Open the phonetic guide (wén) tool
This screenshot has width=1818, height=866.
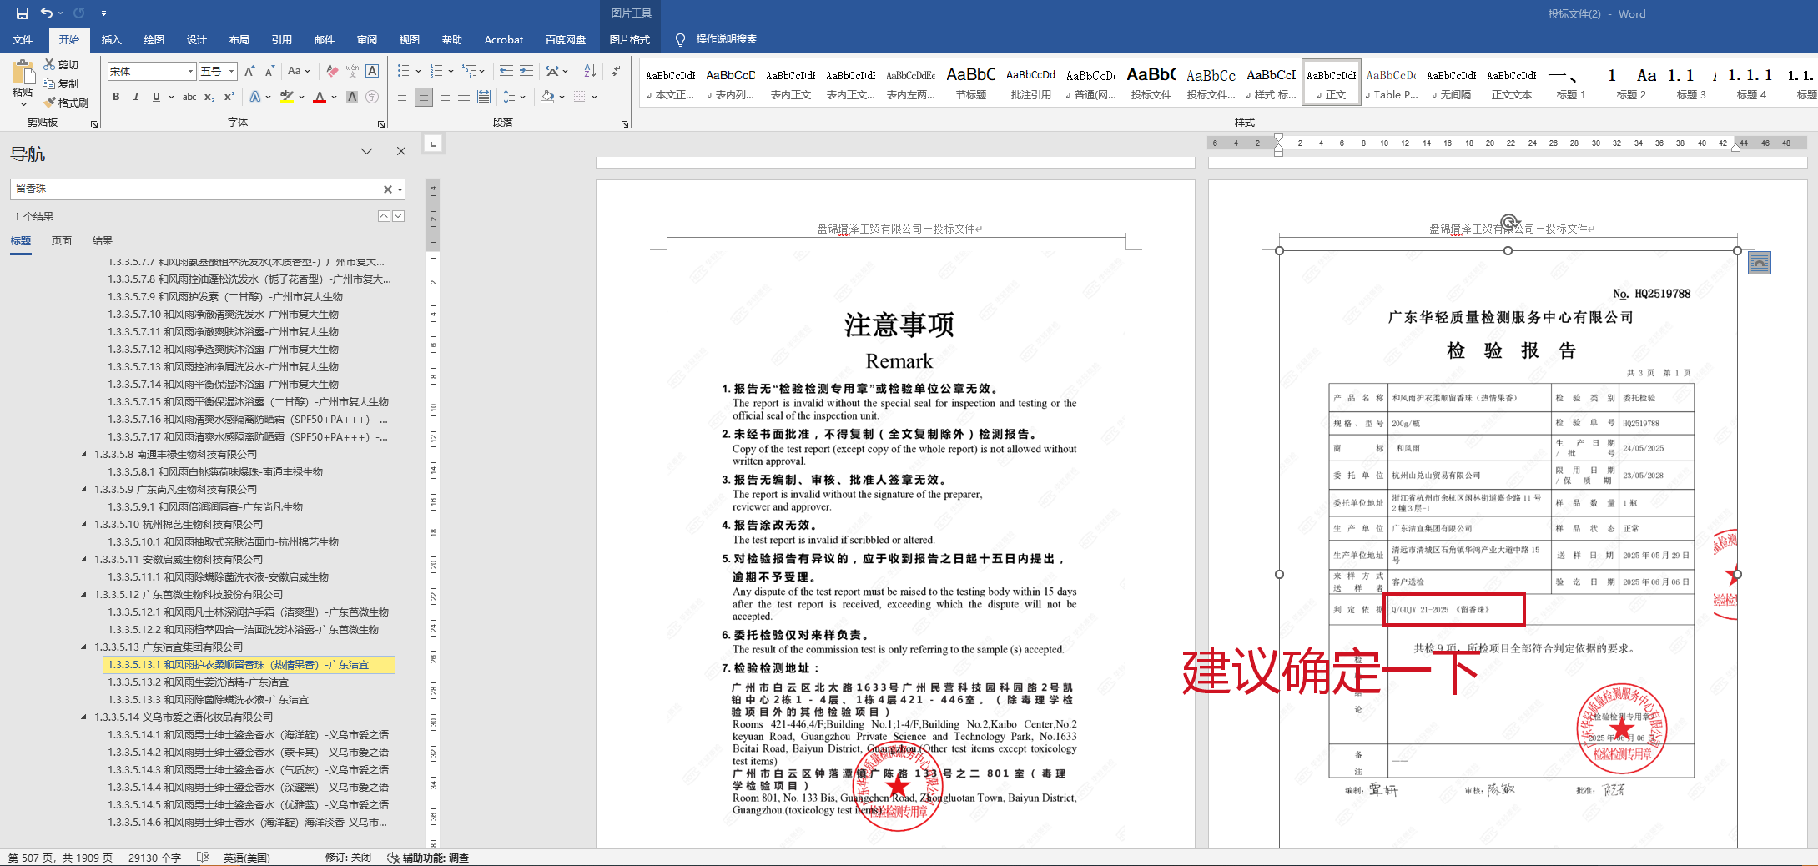[x=352, y=72]
